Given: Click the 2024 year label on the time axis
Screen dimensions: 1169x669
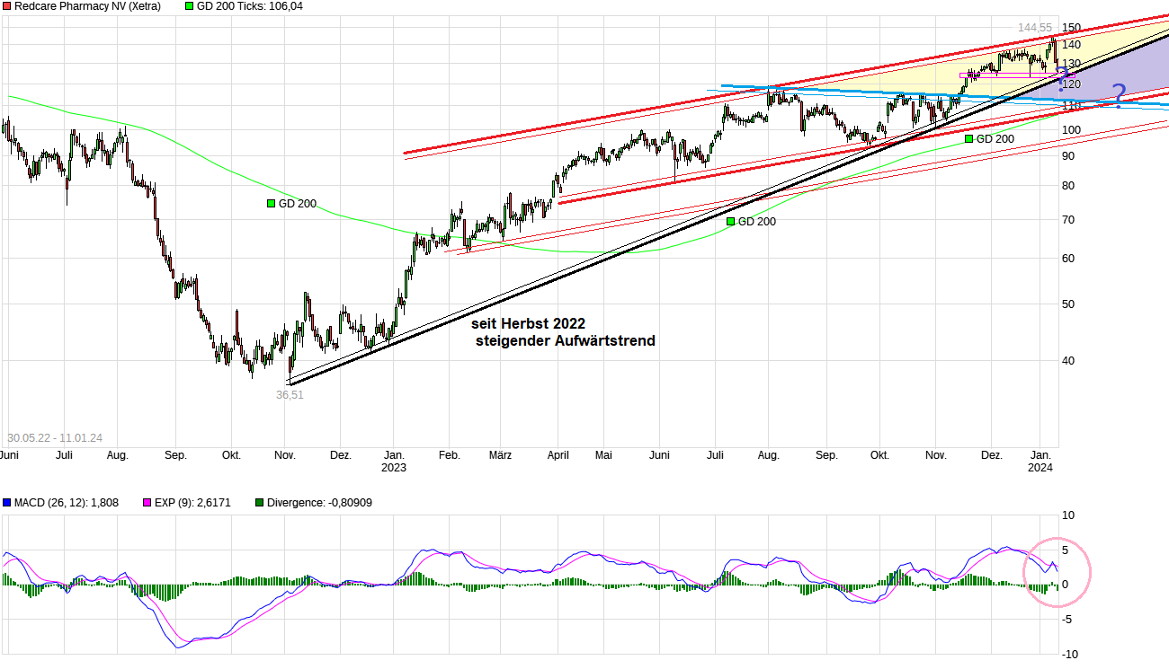Looking at the screenshot, I should tap(1040, 468).
